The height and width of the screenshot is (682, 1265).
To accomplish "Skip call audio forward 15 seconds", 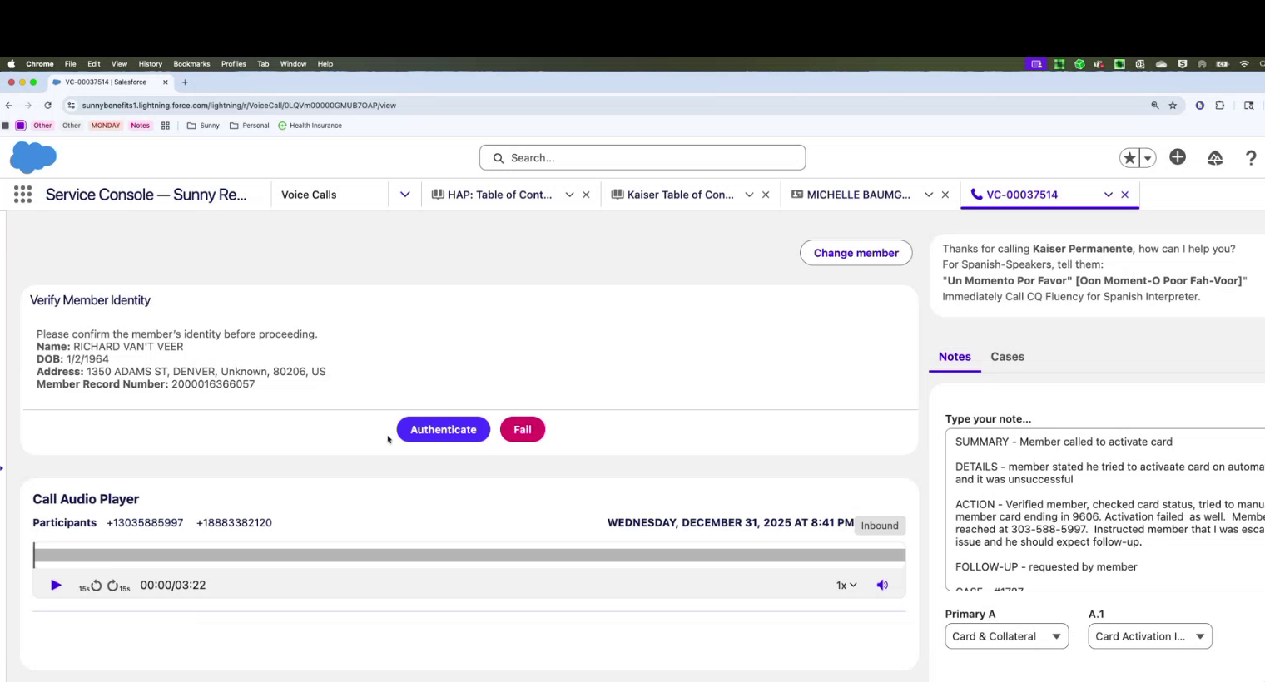I will coord(113,586).
